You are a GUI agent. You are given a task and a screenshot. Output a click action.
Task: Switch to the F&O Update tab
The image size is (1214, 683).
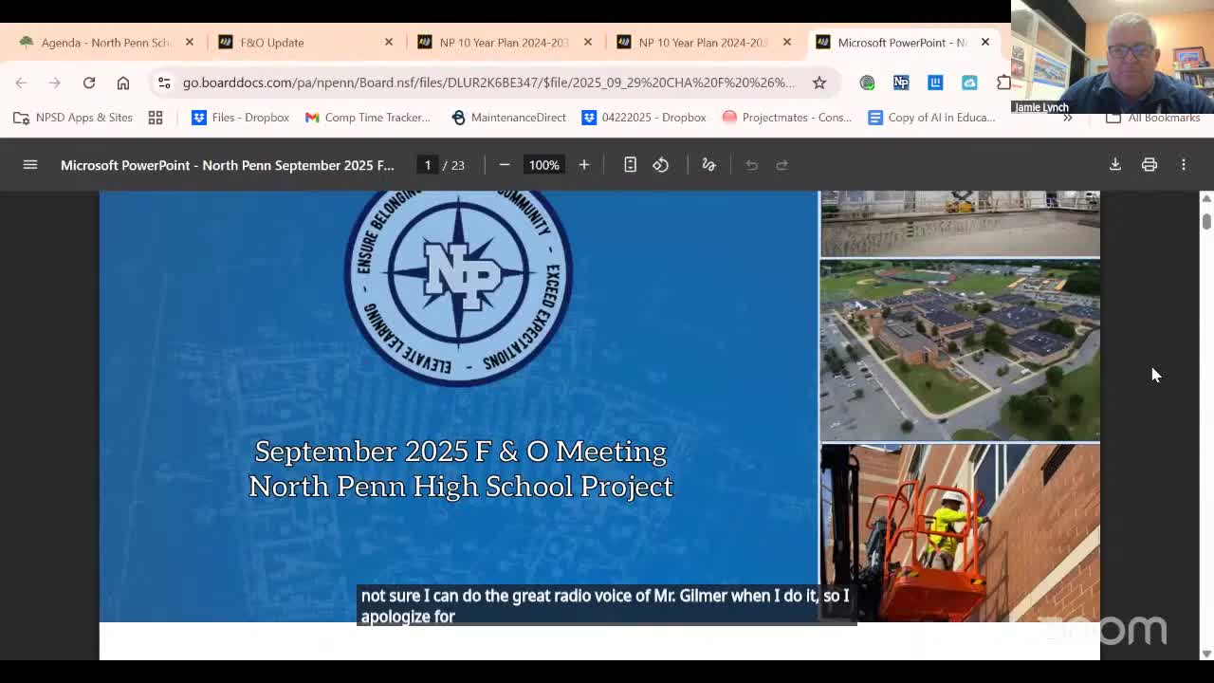click(x=303, y=43)
